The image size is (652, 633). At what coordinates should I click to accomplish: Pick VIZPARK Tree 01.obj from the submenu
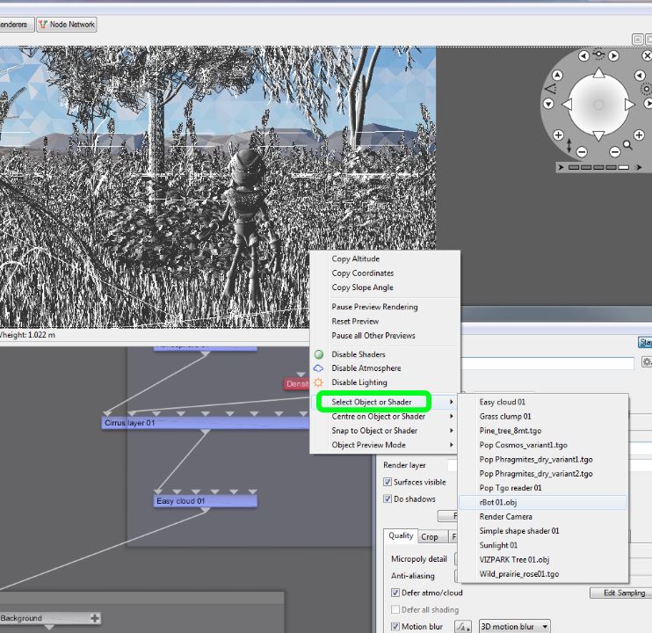543,559
